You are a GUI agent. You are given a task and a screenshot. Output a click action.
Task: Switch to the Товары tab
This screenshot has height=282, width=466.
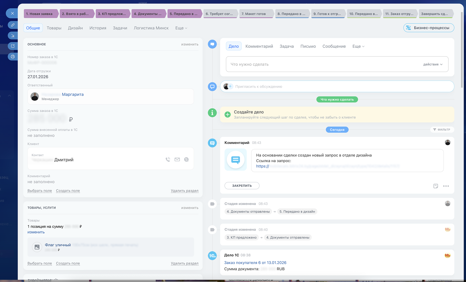54,28
